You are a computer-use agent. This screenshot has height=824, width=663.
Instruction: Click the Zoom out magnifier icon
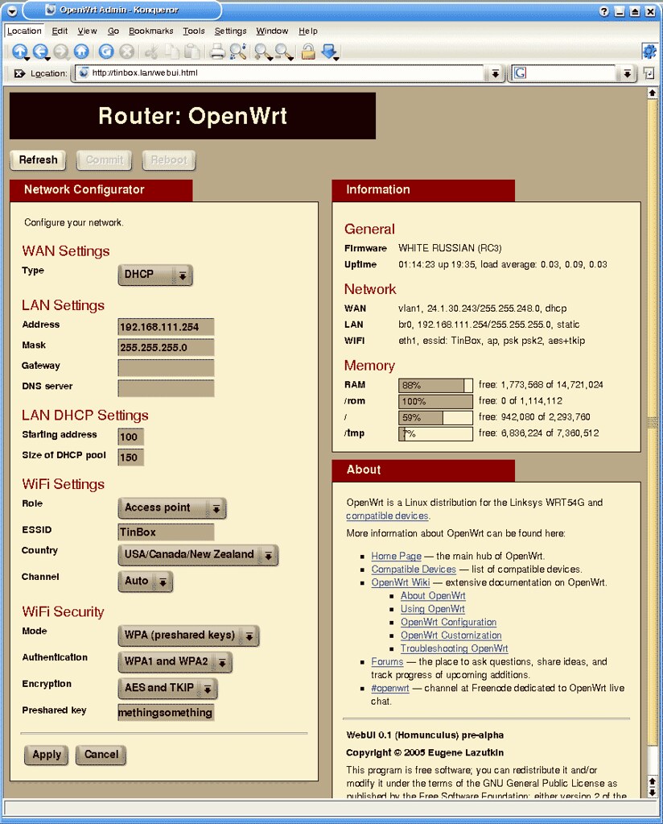tap(284, 52)
